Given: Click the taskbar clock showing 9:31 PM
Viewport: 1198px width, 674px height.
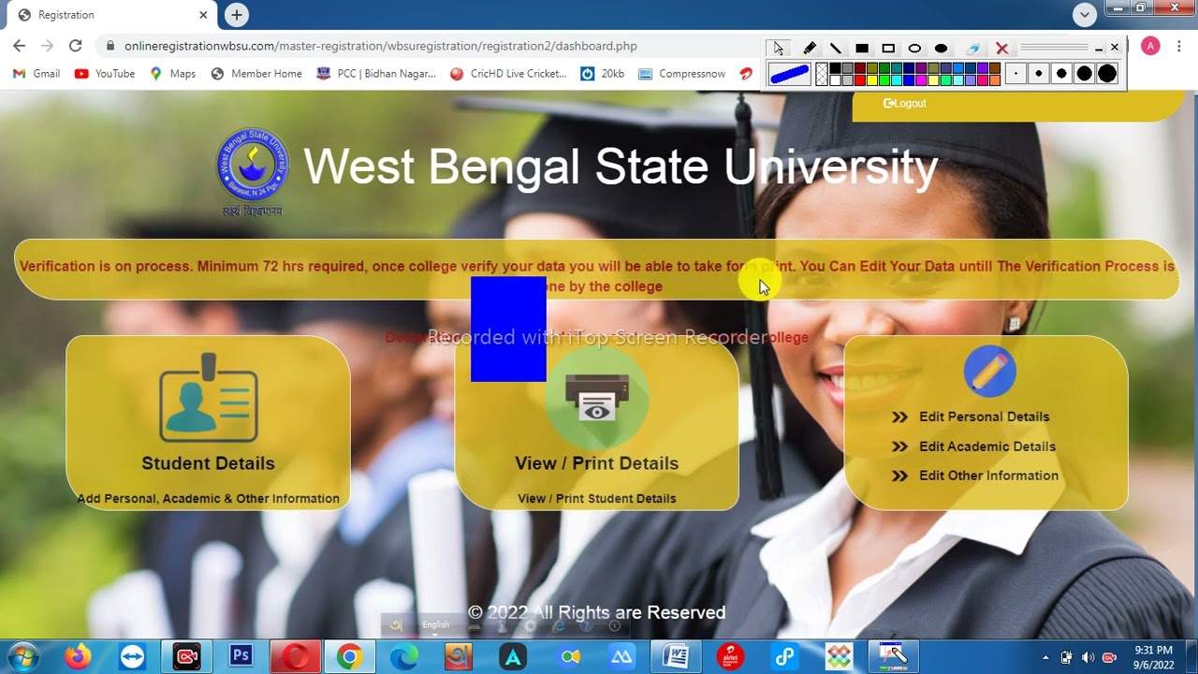Looking at the screenshot, I should click(1153, 657).
